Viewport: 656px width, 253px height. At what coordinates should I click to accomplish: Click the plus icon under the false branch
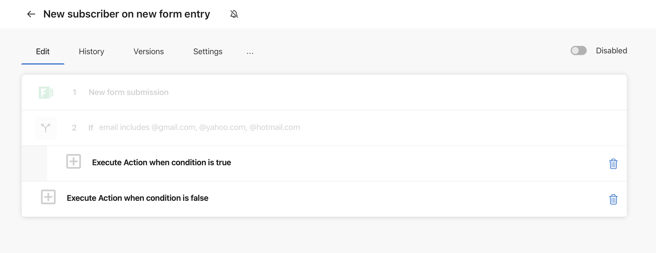(48, 197)
